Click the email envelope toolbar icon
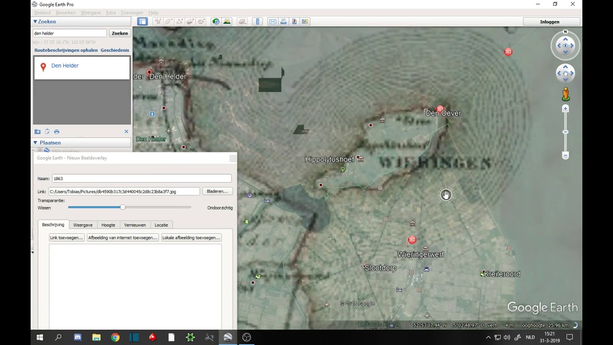The height and width of the screenshot is (345, 613). [x=272, y=22]
